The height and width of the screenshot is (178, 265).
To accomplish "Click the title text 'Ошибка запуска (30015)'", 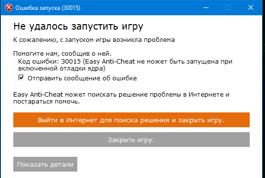I will pyautogui.click(x=48, y=8).
